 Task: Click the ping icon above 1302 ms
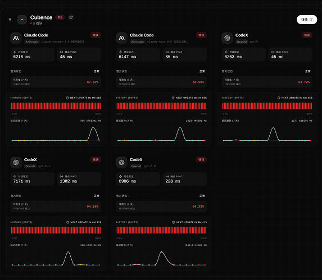(61, 177)
